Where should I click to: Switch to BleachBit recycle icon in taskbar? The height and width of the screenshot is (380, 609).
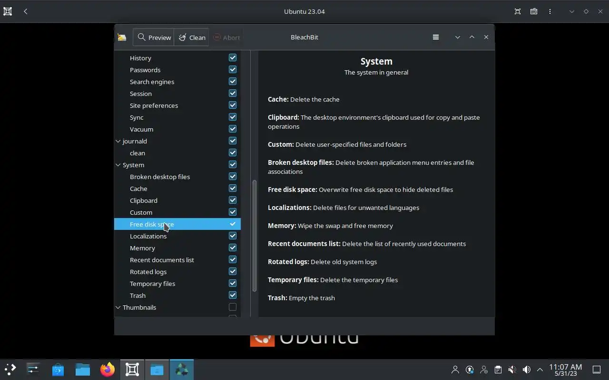pyautogui.click(x=182, y=369)
